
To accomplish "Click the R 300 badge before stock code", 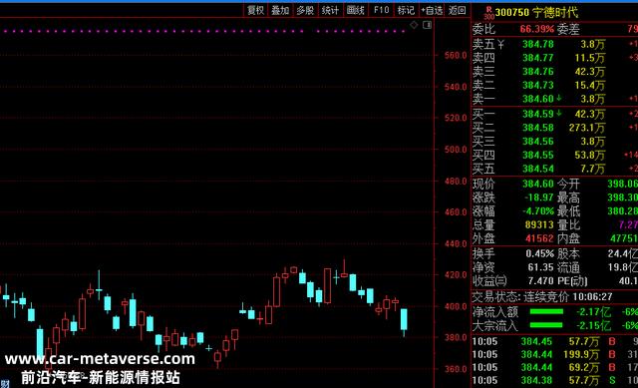I will click(488, 13).
